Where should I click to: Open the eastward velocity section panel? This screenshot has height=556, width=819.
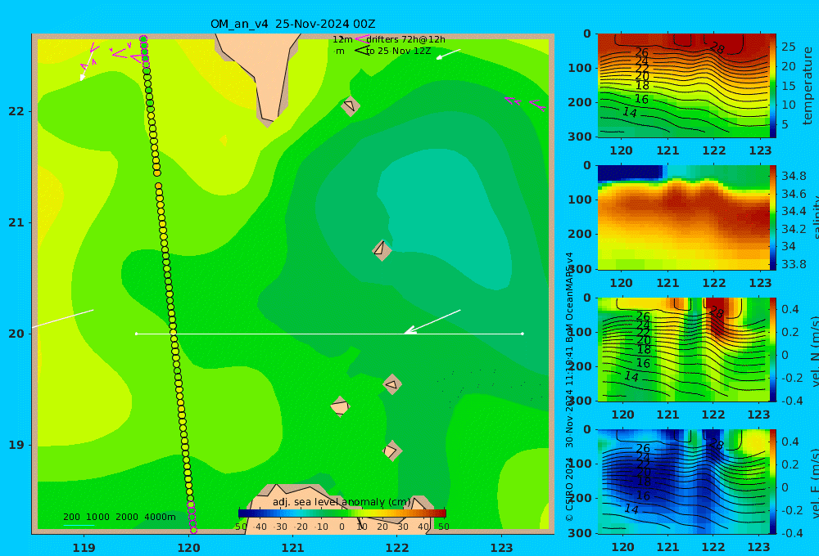click(x=683, y=482)
